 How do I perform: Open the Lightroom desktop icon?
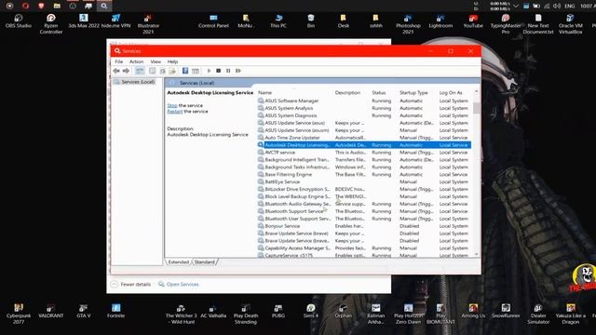click(x=440, y=21)
